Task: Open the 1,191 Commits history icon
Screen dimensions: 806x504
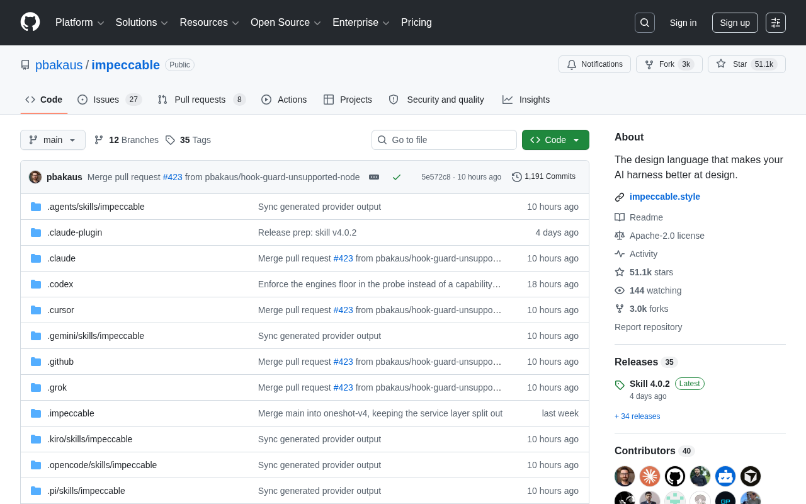Action: [x=517, y=177]
